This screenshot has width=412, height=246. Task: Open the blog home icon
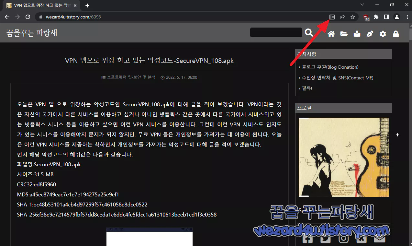(331, 34)
